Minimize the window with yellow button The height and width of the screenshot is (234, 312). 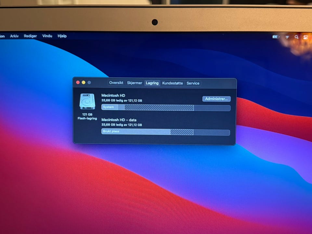(84, 82)
